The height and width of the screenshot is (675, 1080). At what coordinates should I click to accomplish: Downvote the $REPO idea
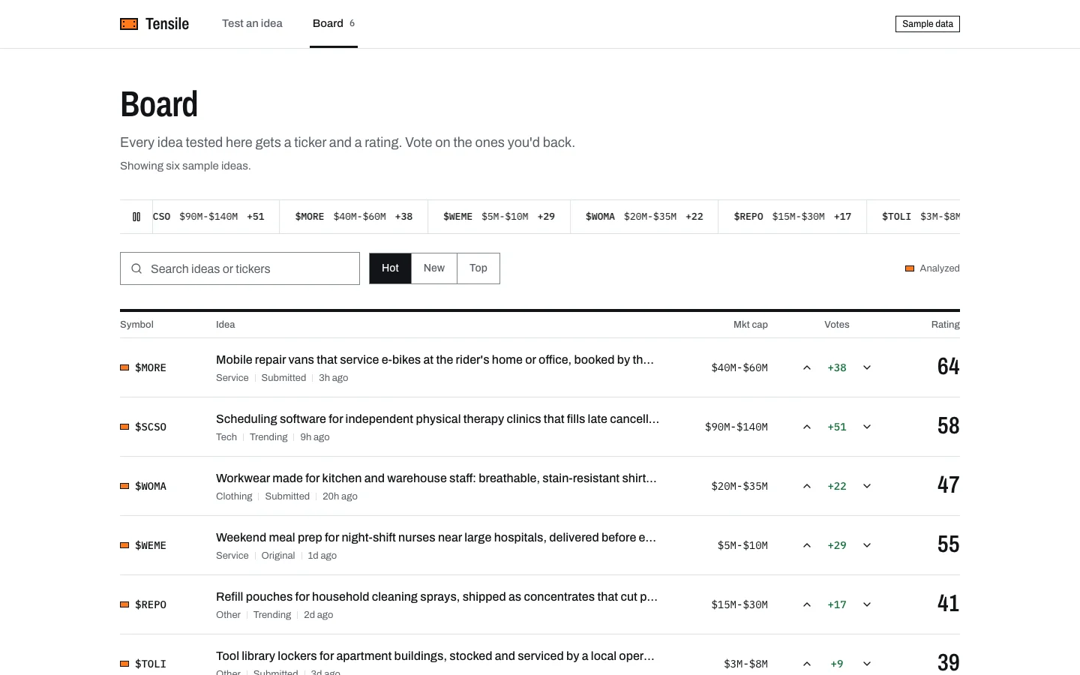click(x=867, y=604)
